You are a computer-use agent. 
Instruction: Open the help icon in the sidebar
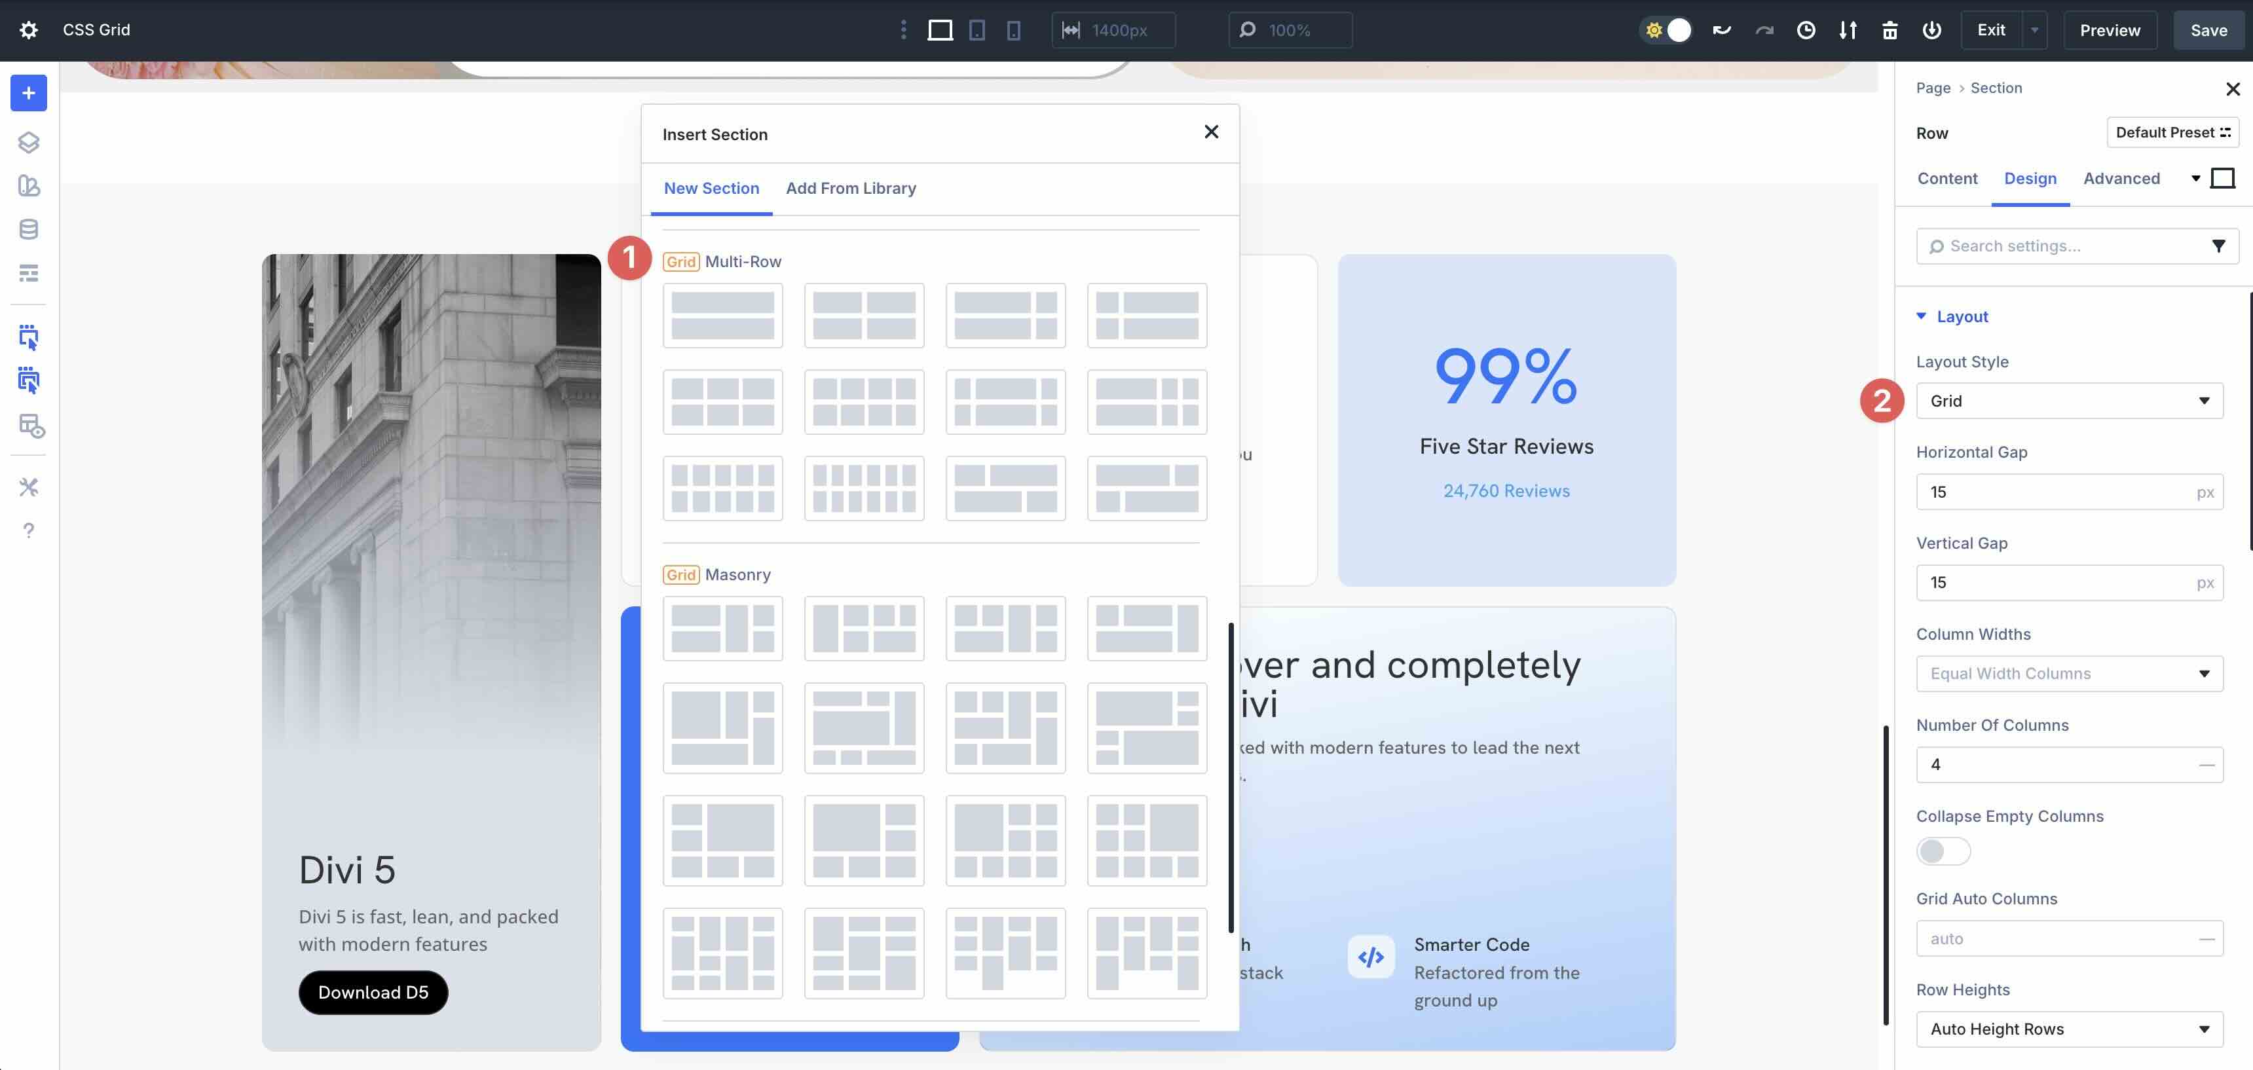click(x=29, y=530)
